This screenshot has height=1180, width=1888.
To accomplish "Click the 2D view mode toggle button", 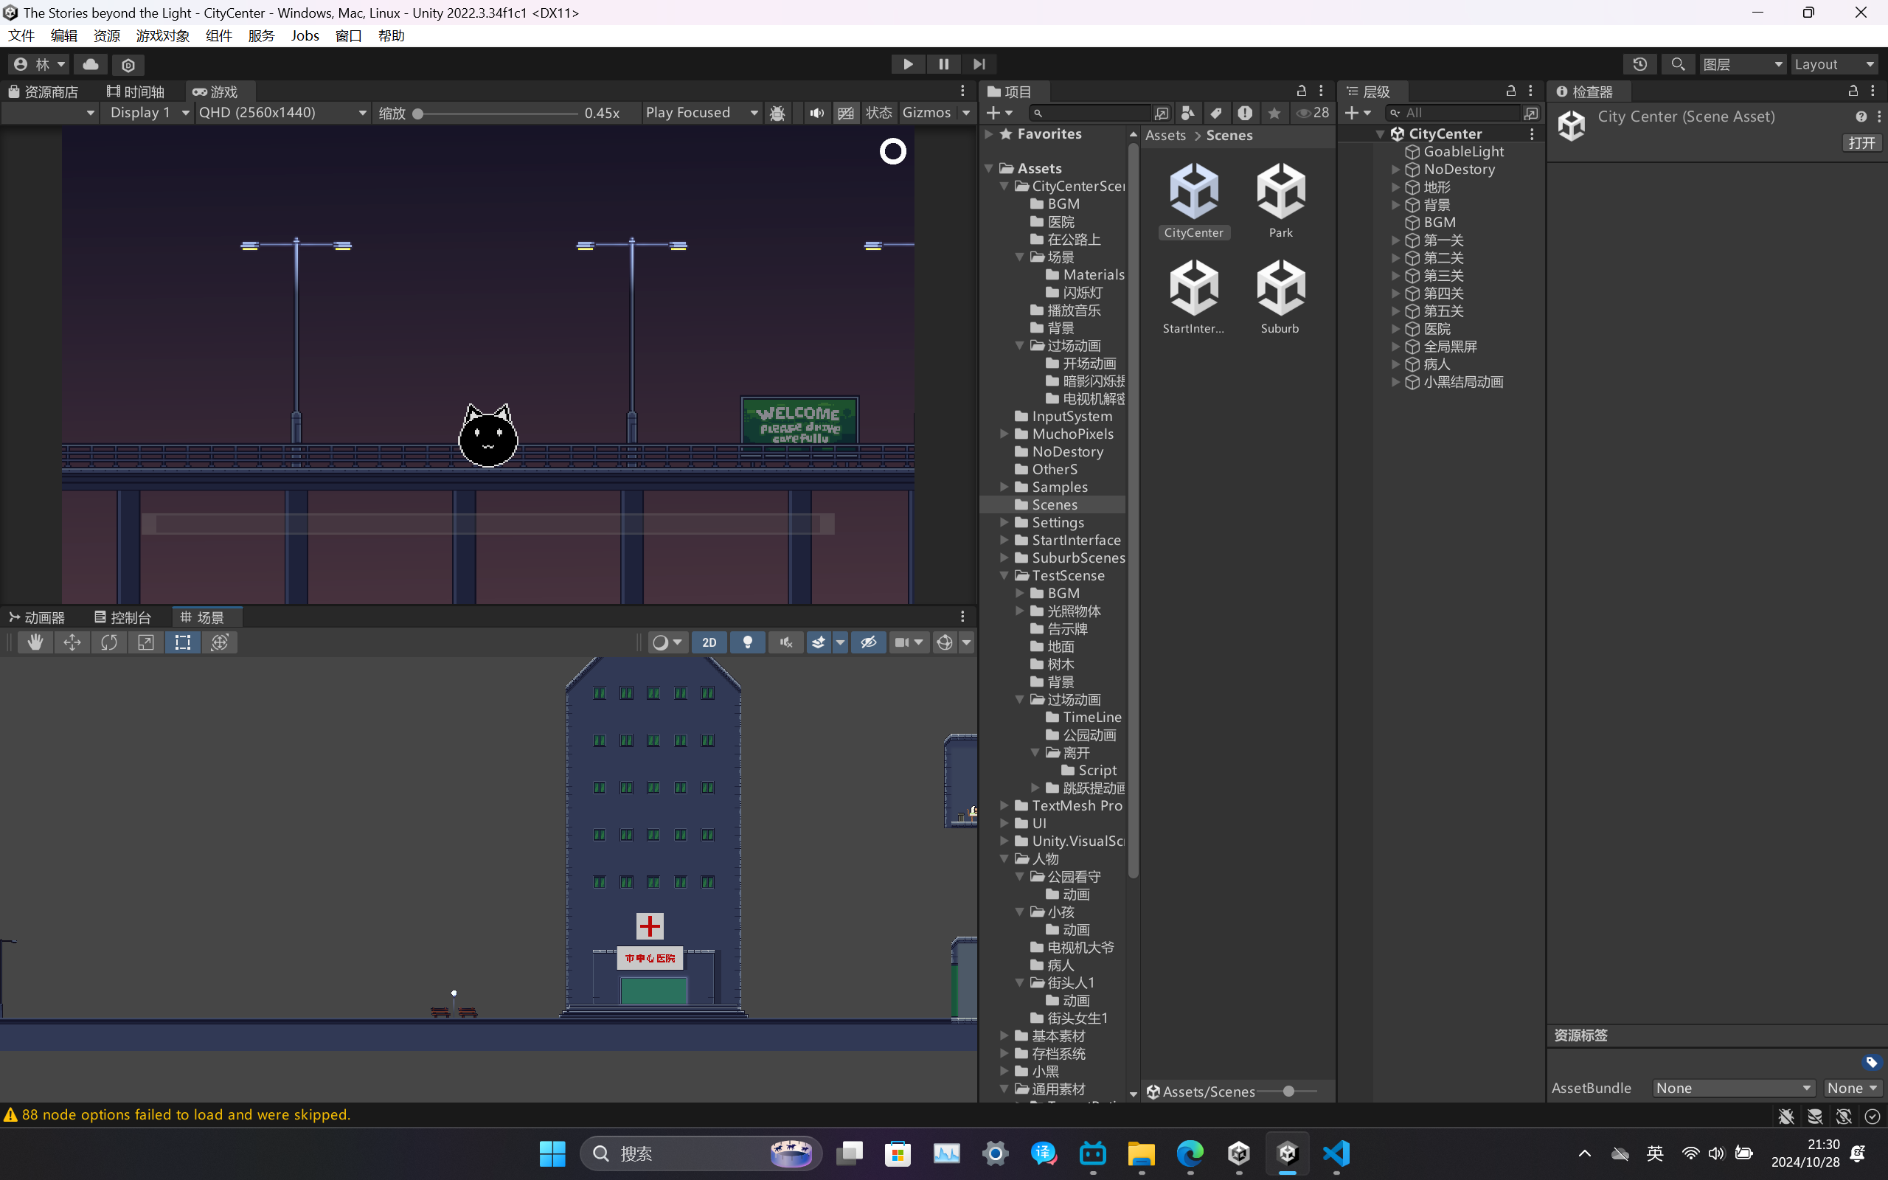I will click(x=708, y=642).
